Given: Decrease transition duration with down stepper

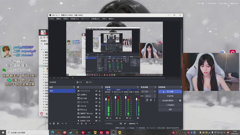Looking at the screenshot, I should (x=154, y=97).
